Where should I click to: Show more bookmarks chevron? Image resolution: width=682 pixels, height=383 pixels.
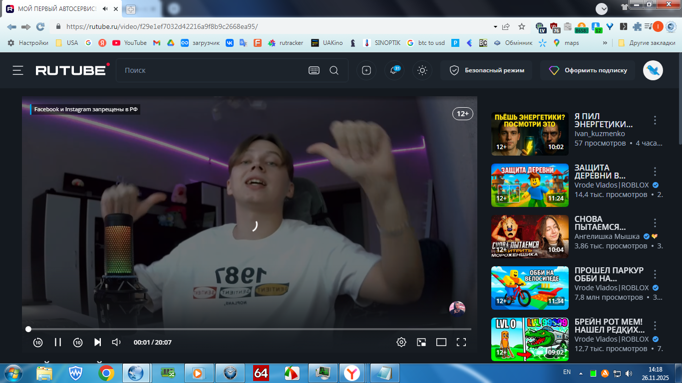pyautogui.click(x=605, y=43)
